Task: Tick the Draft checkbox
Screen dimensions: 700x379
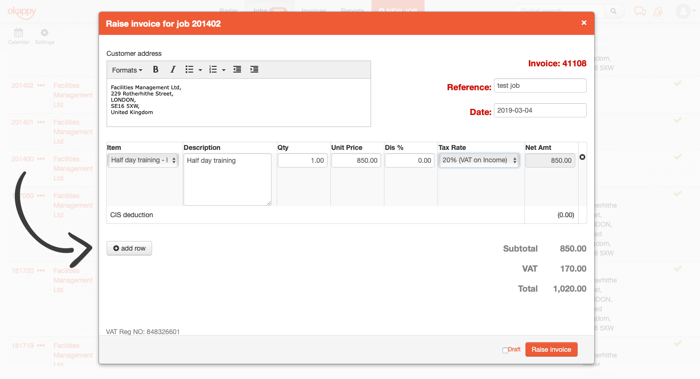Action: 505,350
